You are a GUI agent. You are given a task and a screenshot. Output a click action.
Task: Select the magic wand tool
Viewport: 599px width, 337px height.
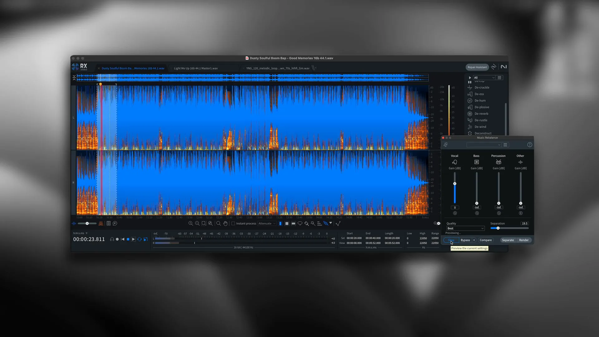point(313,223)
